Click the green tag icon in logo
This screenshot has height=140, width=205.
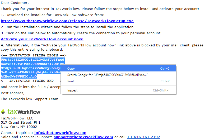[3, 112]
